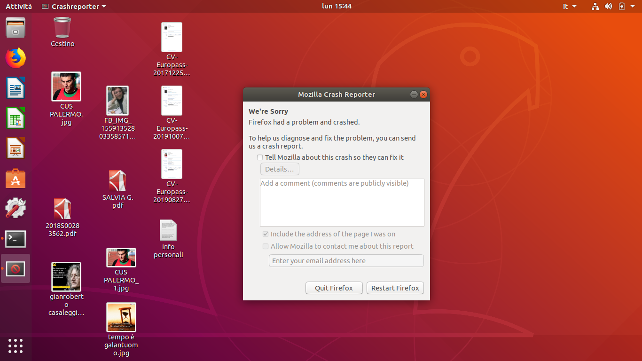Select SALVIA G.pdf file icon
The height and width of the screenshot is (361, 642).
pyautogui.click(x=117, y=180)
